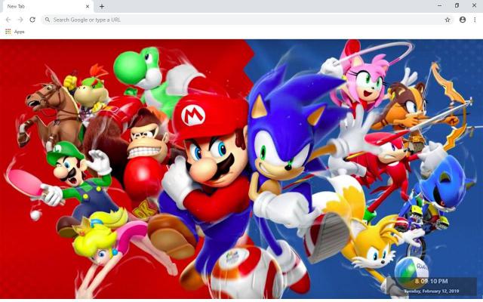The height and width of the screenshot is (302, 483).
Task: Restore down the Chrome window
Action: pos(457,5)
